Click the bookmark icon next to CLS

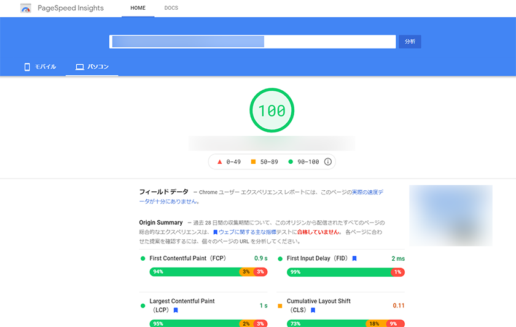tap(313, 310)
